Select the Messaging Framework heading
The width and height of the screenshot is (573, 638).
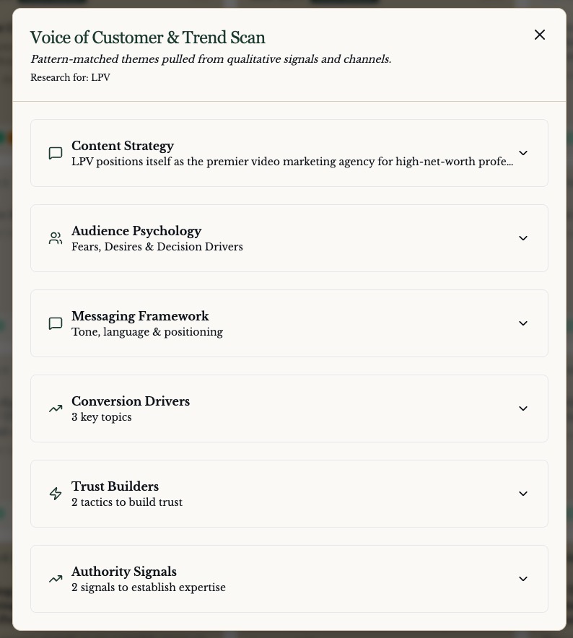tap(140, 316)
